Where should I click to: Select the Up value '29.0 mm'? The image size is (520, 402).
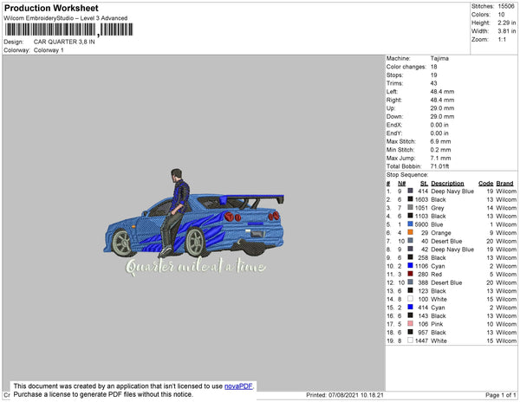pos(442,108)
